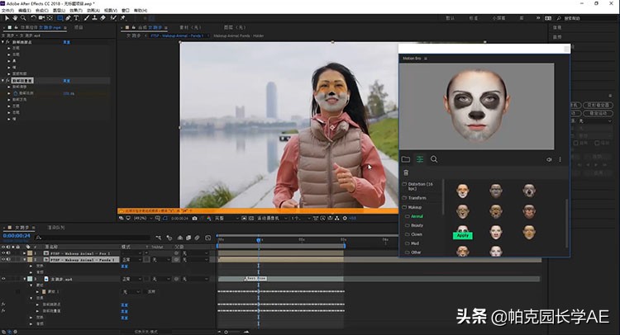The height and width of the screenshot is (335, 620).
Task: Expand the Fox 1 layer properties
Action: coord(24,253)
